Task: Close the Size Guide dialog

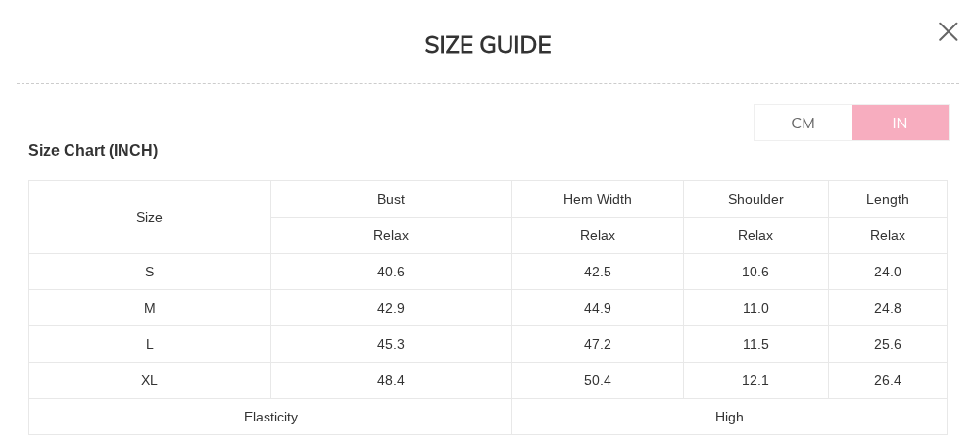Action: click(948, 31)
